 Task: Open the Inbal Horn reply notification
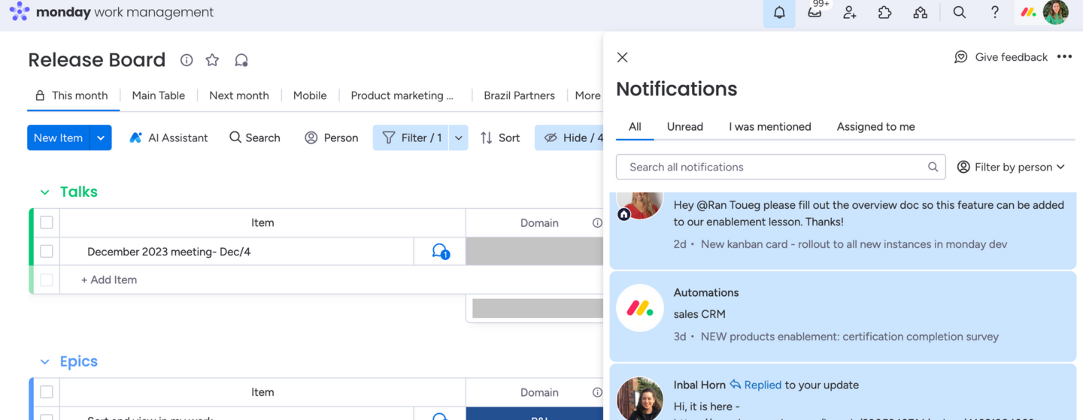[843, 392]
